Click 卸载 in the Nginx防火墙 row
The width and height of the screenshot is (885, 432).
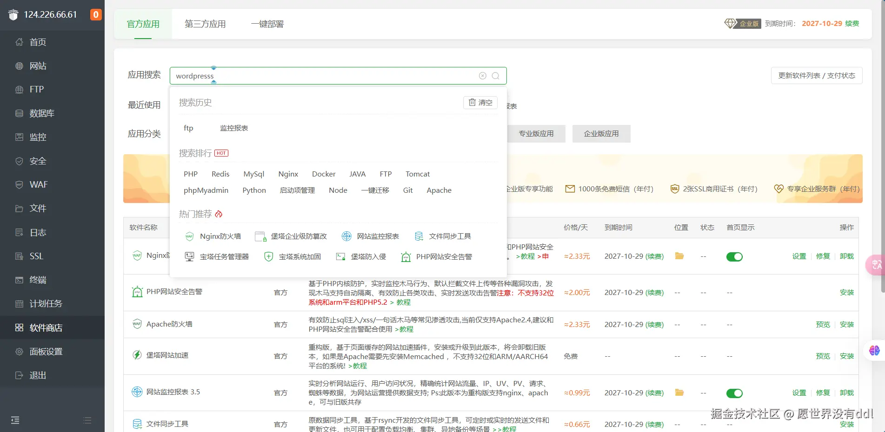pos(847,256)
